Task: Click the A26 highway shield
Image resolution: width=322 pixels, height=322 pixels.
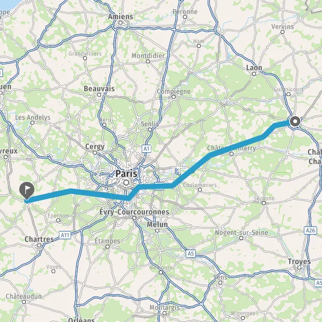Action: pos(310,230)
